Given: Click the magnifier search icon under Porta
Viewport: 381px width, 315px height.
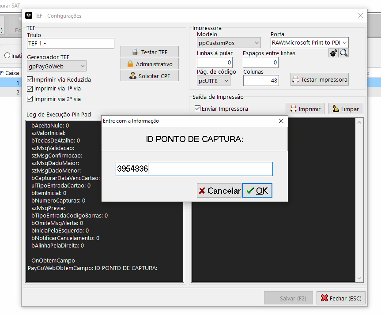Looking at the screenshot, I should tap(343, 53).
